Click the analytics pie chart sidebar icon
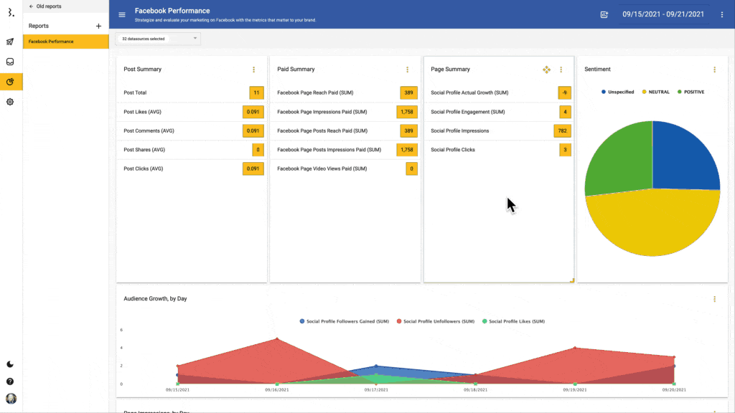The width and height of the screenshot is (735, 413). click(10, 82)
